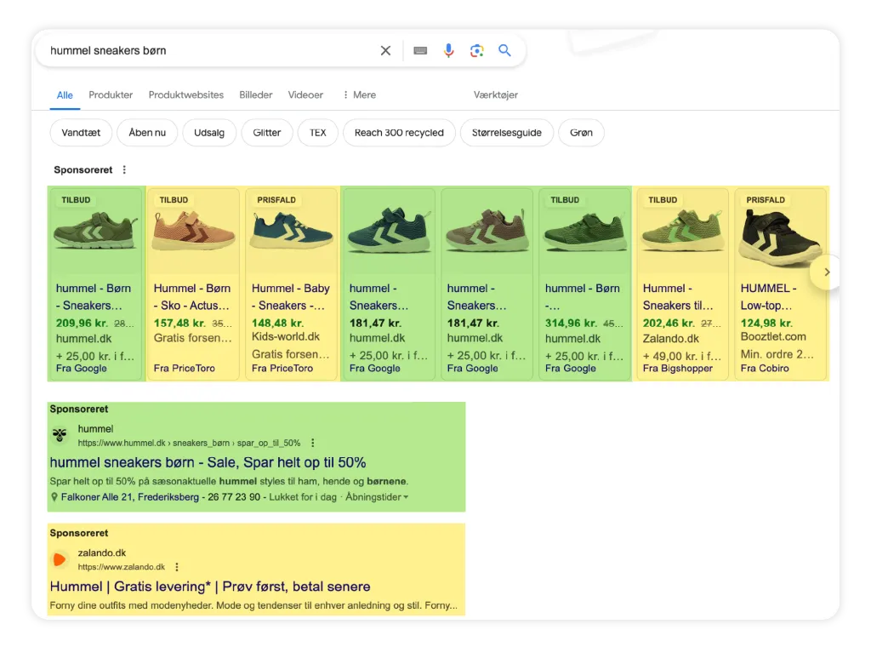Apply the Åben nu filter chip
The width and height of the screenshot is (871, 653).
pos(147,133)
